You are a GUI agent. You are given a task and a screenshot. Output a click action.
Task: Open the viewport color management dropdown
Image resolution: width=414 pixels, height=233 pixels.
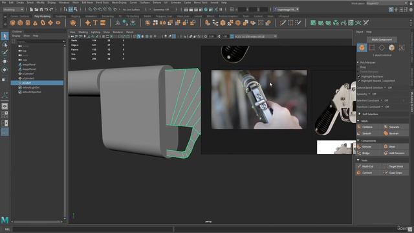(x=256, y=36)
